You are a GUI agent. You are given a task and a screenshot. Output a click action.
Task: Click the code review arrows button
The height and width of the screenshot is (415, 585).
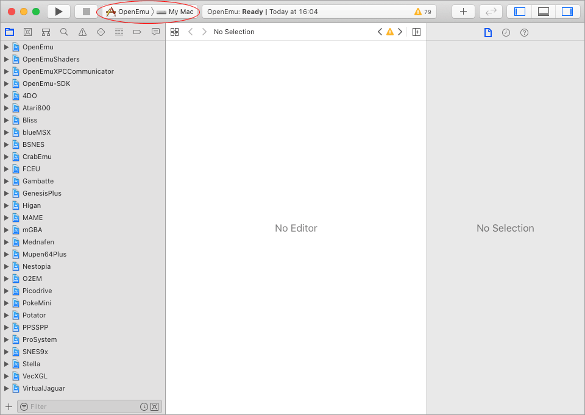click(491, 12)
